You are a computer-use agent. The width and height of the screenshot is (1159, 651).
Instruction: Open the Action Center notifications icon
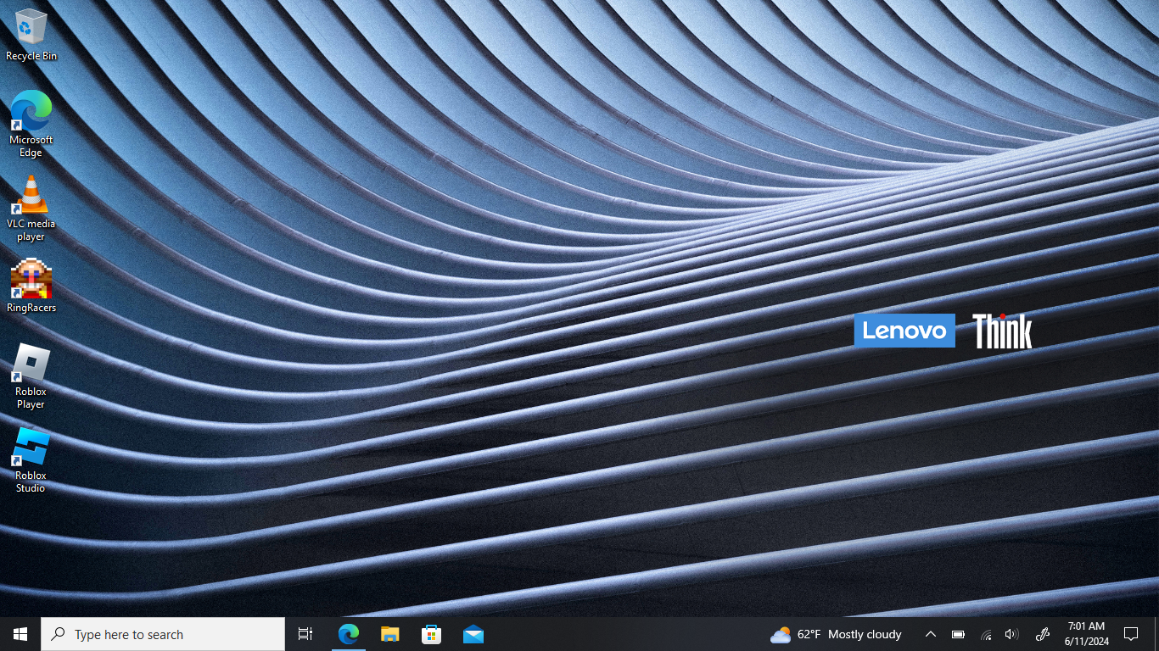point(1131,634)
